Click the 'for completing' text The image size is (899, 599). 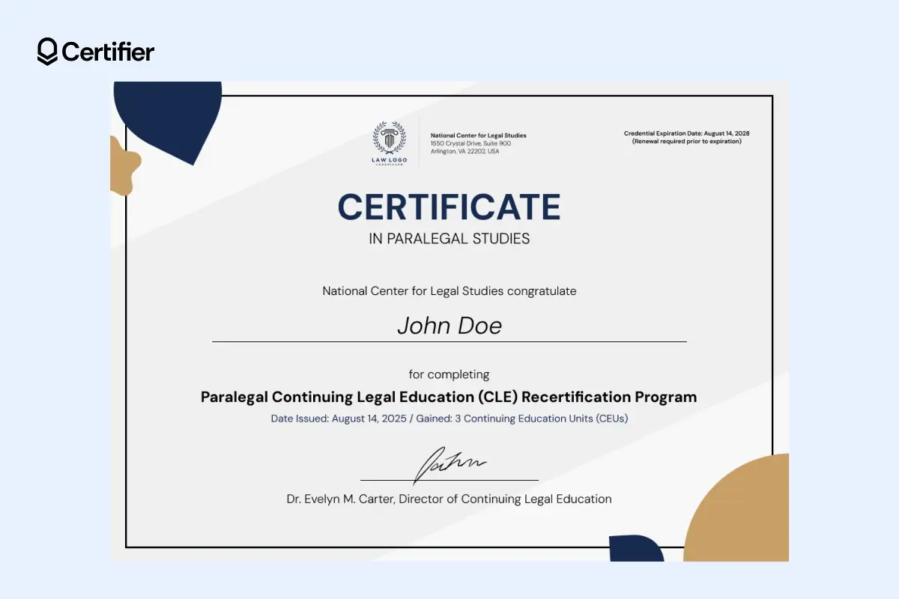[x=449, y=374]
